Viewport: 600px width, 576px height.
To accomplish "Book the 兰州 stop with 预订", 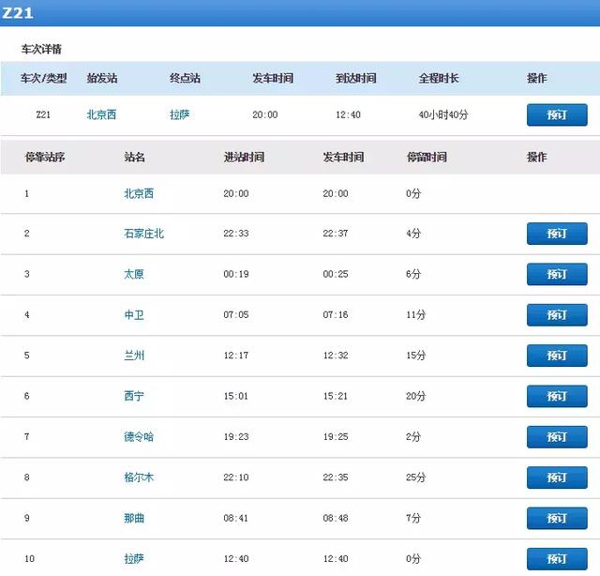I will click(x=557, y=356).
